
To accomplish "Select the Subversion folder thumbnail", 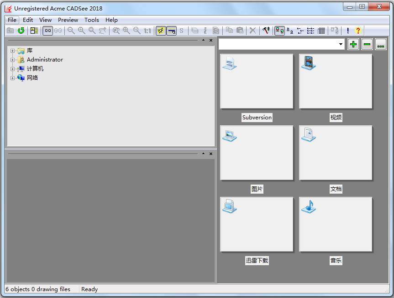I will (257, 82).
